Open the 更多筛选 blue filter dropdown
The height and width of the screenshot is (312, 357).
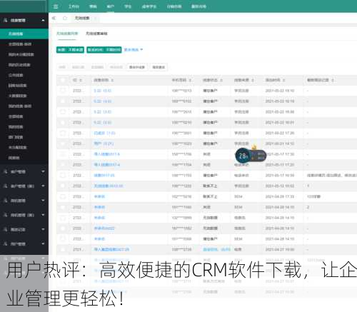pos(134,50)
